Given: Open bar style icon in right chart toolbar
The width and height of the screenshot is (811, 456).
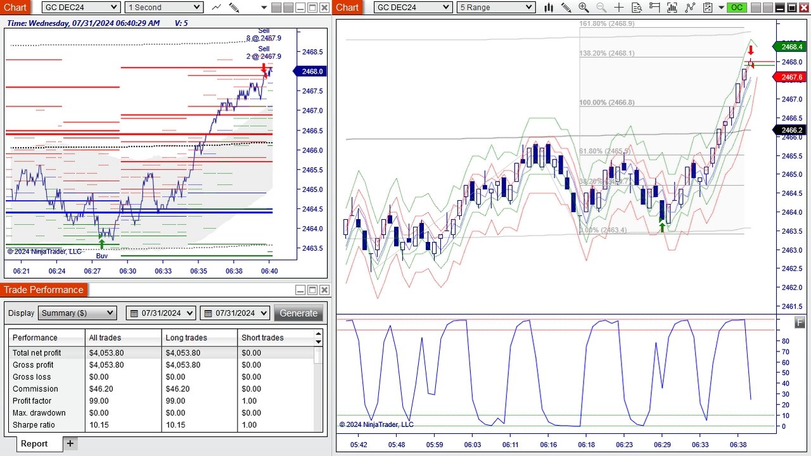Looking at the screenshot, I should coord(549,8).
